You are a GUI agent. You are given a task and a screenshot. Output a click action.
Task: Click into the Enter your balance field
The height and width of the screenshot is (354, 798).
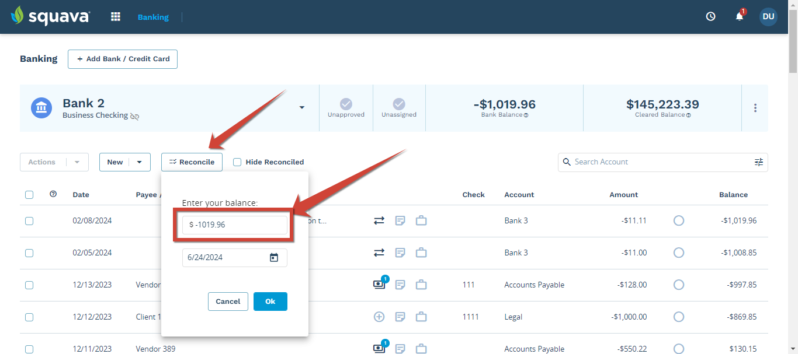click(x=235, y=225)
